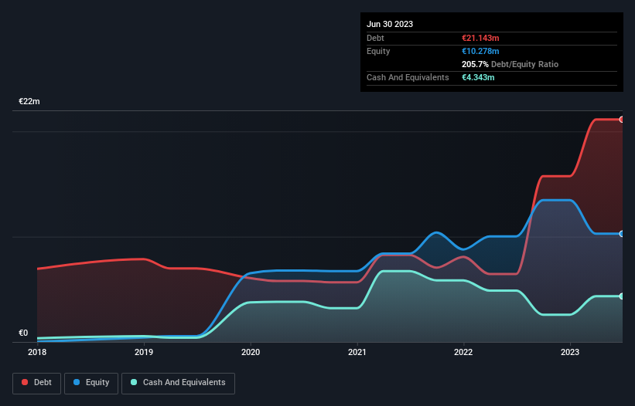Click the blue Equity legend dot
The image size is (635, 406).
pos(77,382)
